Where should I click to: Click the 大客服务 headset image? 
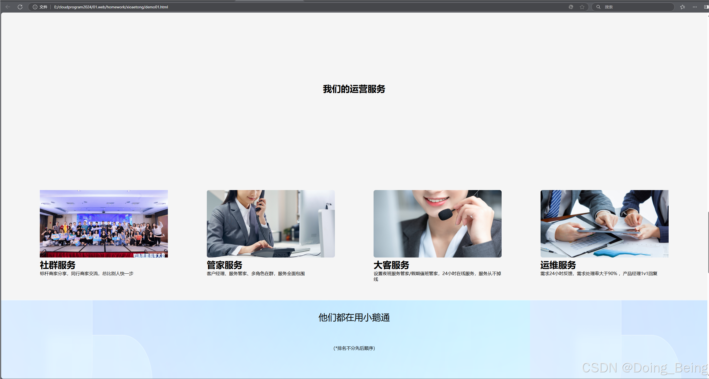pos(437,223)
